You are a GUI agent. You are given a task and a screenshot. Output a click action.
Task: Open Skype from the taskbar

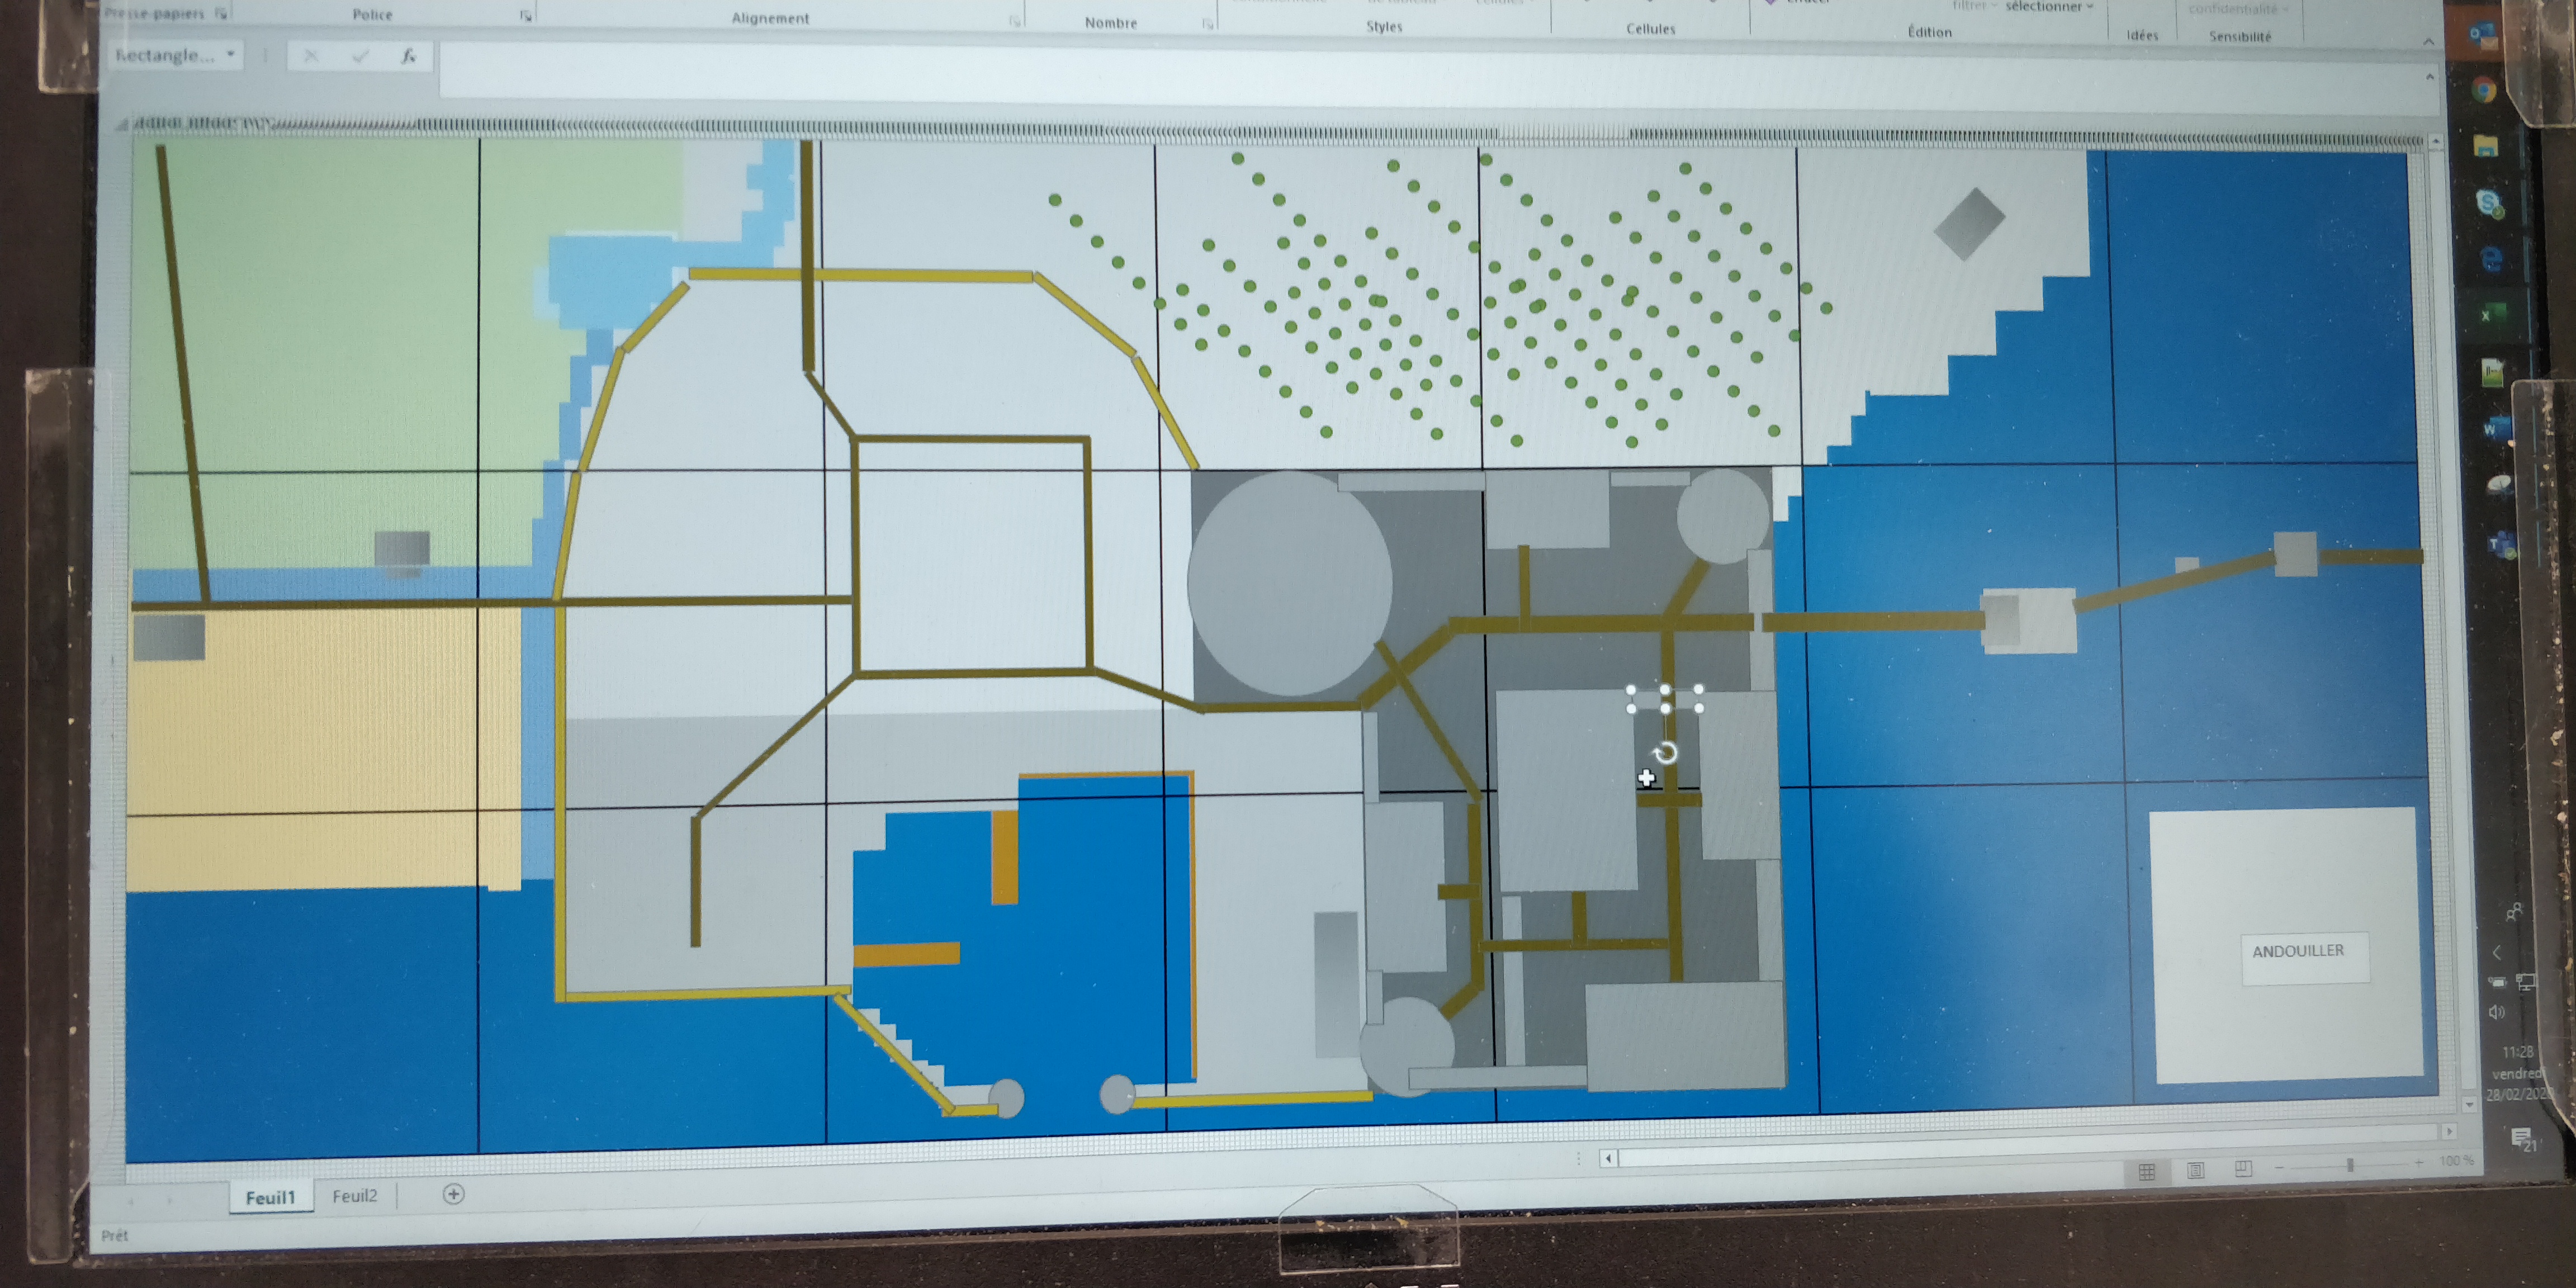[x=2489, y=203]
